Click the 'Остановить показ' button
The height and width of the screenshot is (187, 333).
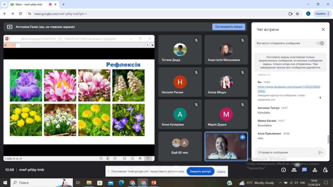(229, 27)
